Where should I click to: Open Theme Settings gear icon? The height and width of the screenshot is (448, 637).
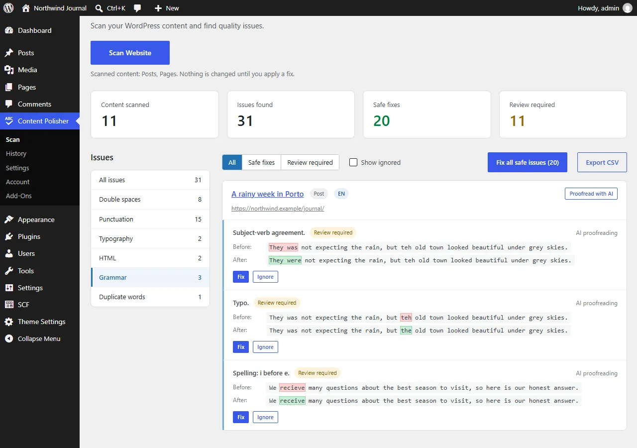[9, 322]
